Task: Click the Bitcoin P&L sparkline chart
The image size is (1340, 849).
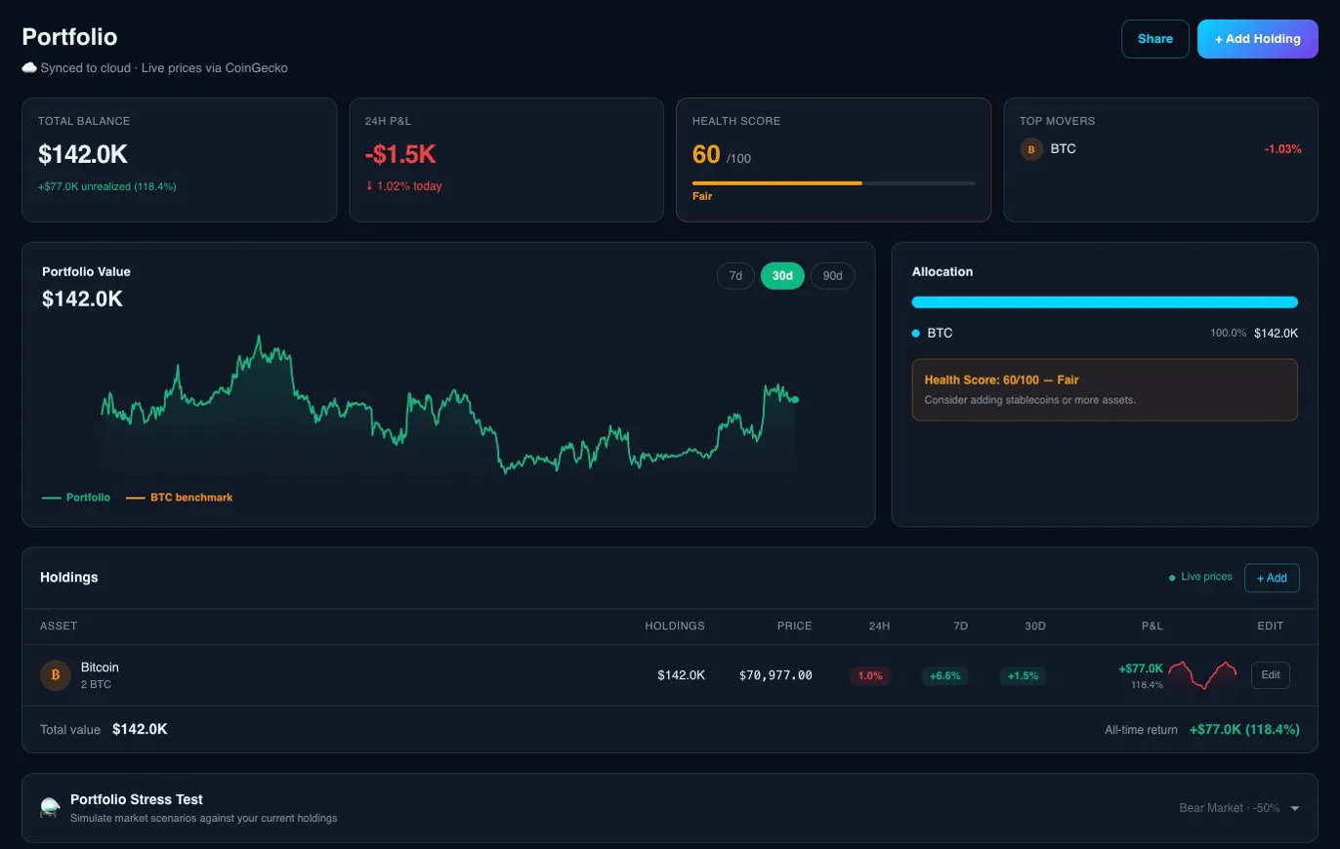Action: 1203,675
